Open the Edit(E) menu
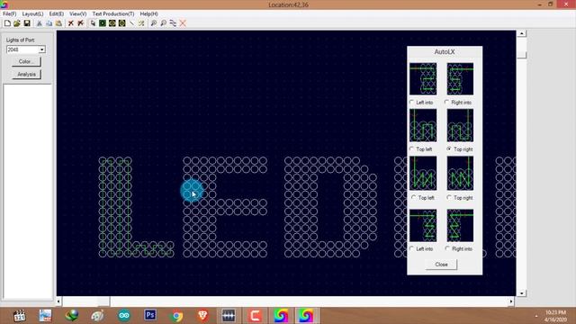This screenshot has height=324, width=576. tap(57, 13)
